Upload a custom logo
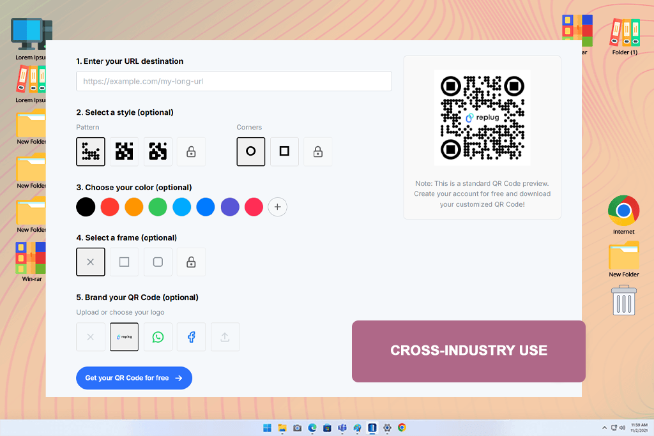654x436 pixels. (x=225, y=337)
